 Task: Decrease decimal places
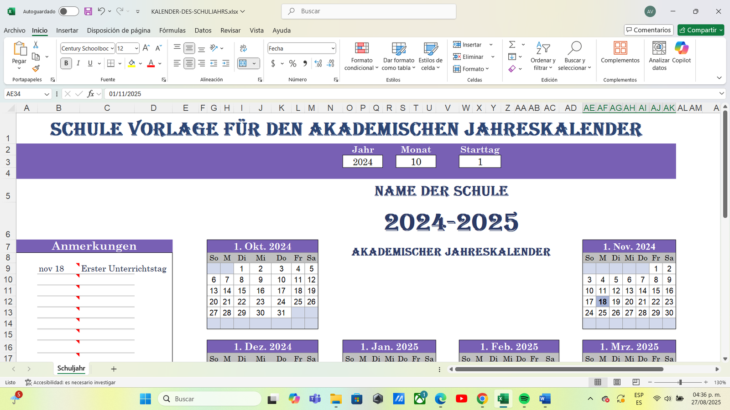point(331,63)
